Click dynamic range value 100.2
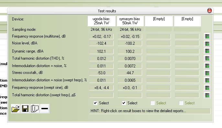The width and height of the screenshot is (222, 128). pos(130,52)
